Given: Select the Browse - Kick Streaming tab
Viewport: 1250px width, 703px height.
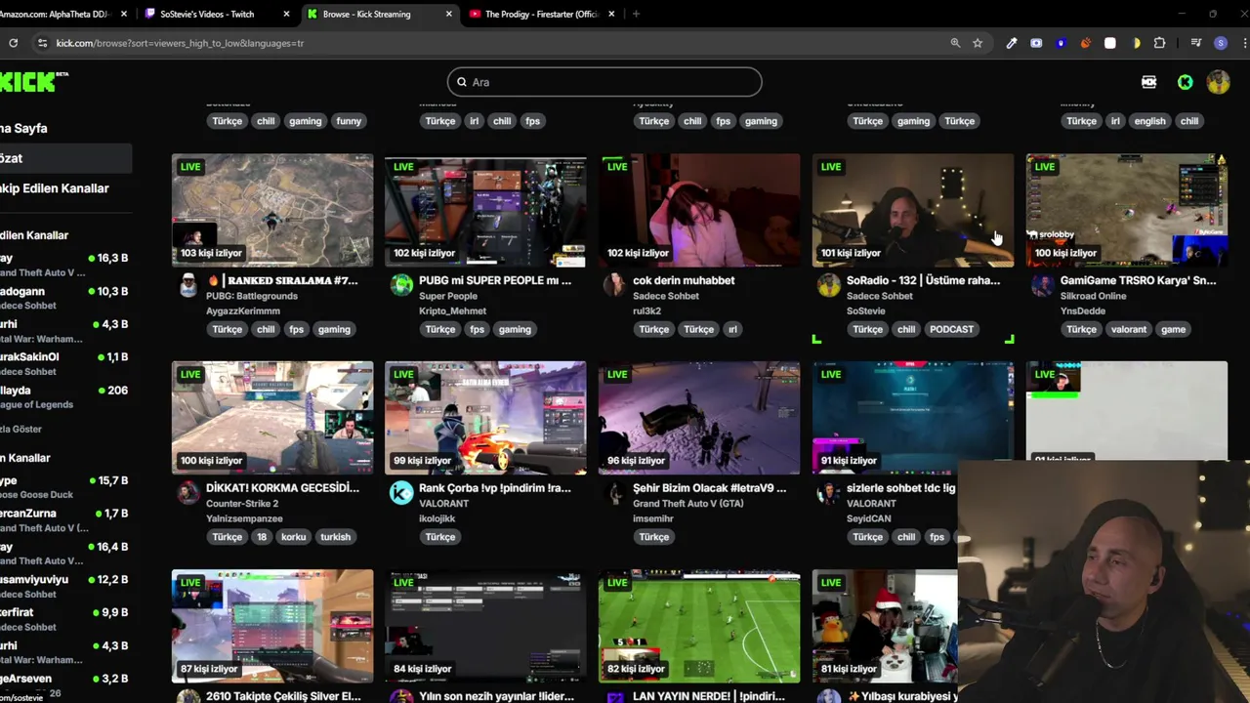Looking at the screenshot, I should click(366, 14).
